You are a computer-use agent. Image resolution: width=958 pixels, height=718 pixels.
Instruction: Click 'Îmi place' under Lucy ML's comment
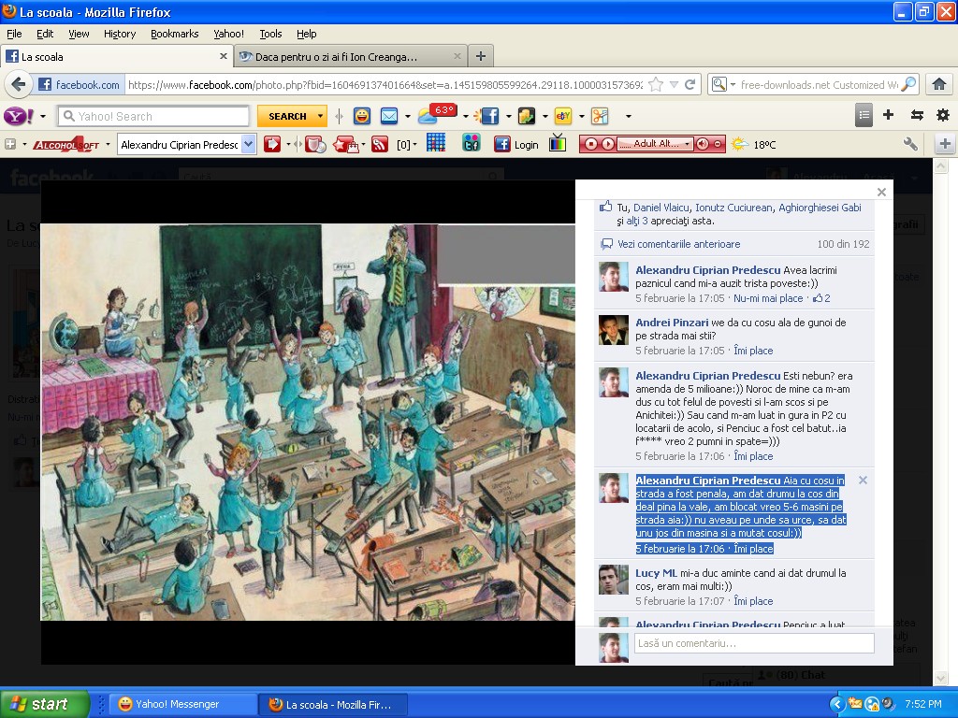[753, 601]
